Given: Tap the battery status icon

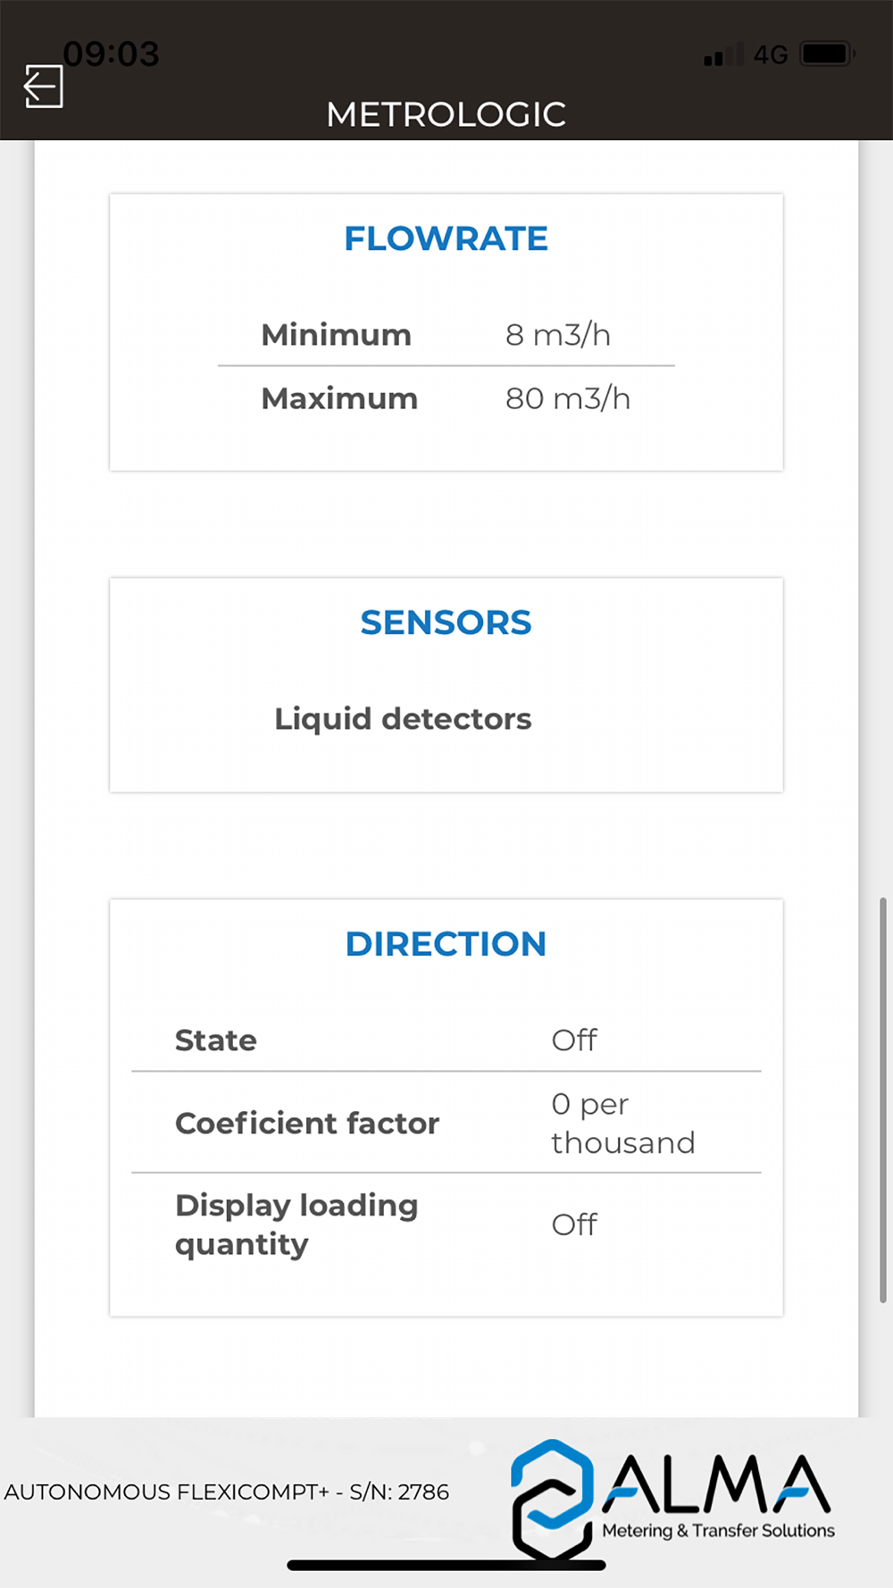Looking at the screenshot, I should click(x=827, y=54).
